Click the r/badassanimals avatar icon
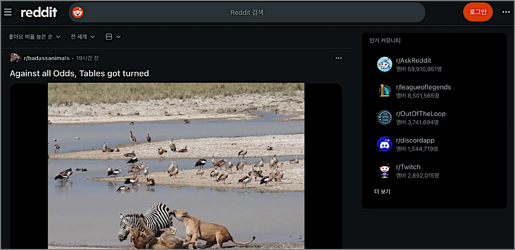Image resolution: width=515 pixels, height=250 pixels. 15,58
